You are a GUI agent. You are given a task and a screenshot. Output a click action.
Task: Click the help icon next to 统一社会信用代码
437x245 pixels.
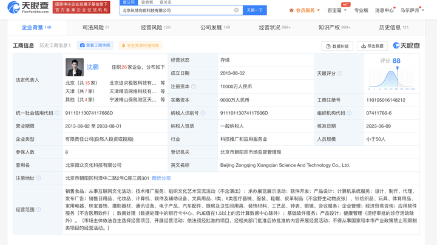[x=57, y=113]
